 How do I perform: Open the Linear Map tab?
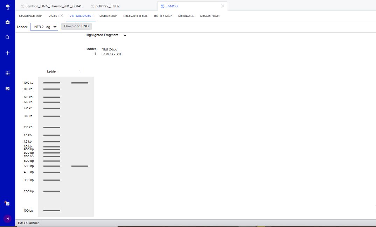[108, 16]
